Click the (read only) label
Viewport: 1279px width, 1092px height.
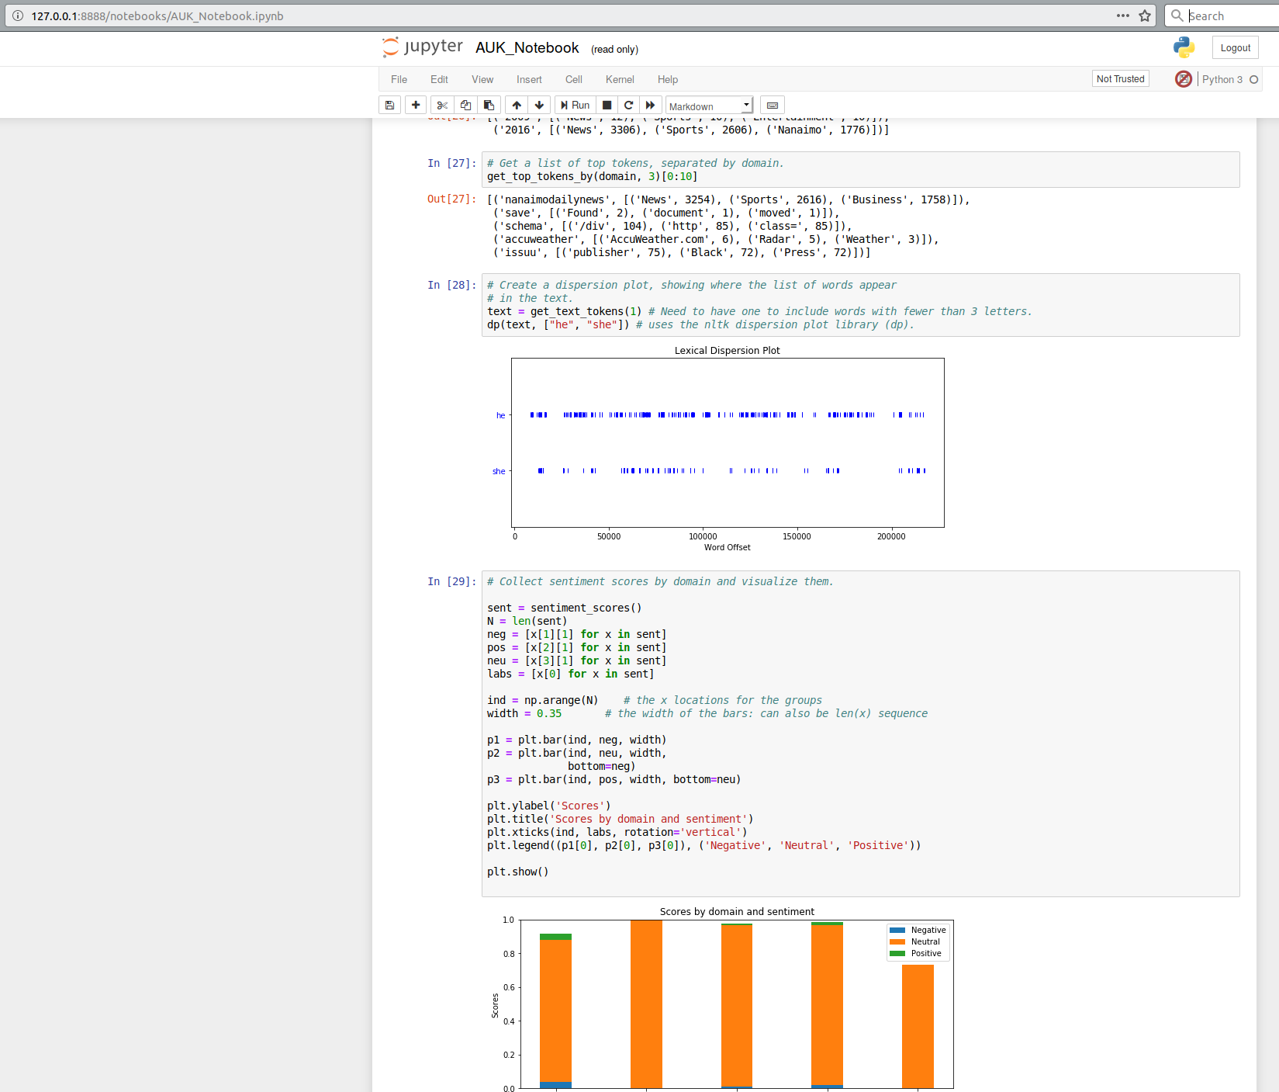(614, 49)
